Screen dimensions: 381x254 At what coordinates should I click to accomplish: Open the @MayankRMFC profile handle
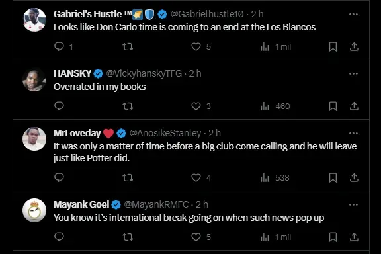[156, 204]
